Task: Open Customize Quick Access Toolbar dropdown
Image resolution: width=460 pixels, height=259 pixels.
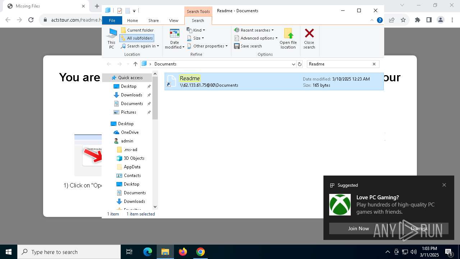Action: point(134,11)
